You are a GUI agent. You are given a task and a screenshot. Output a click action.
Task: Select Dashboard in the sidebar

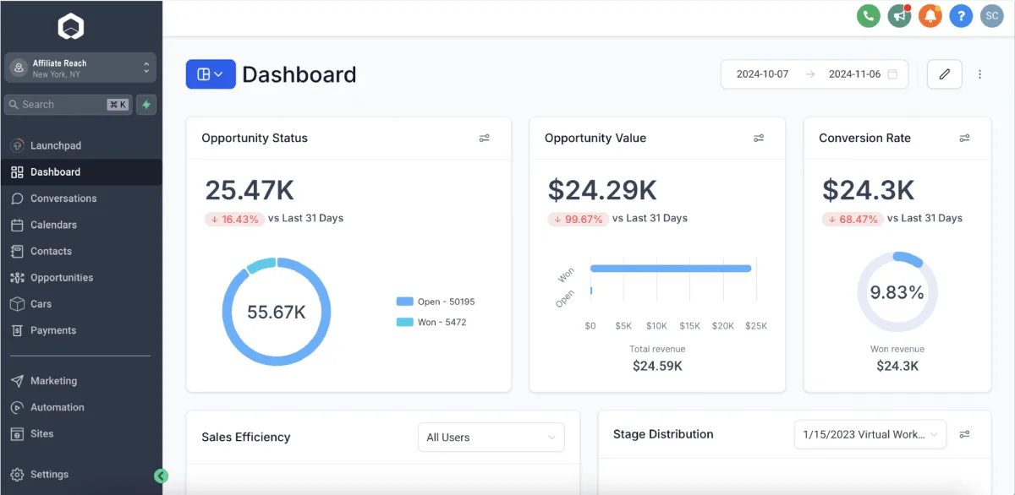[x=81, y=172]
